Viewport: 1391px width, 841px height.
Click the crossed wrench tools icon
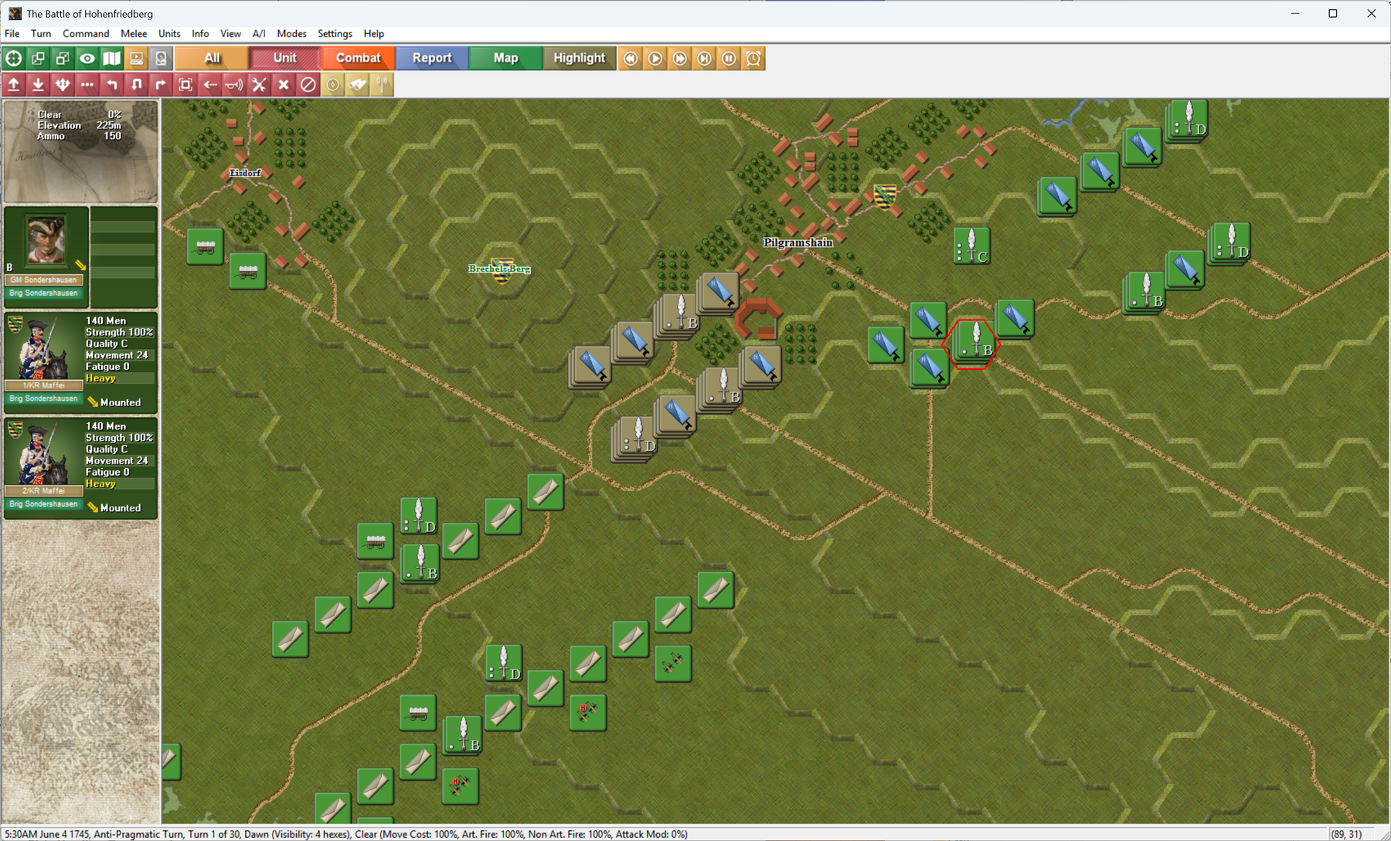coord(259,85)
